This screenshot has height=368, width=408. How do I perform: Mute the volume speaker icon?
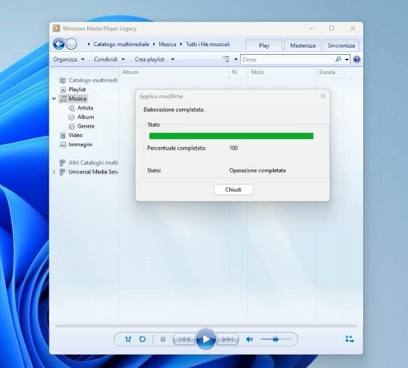click(x=249, y=339)
